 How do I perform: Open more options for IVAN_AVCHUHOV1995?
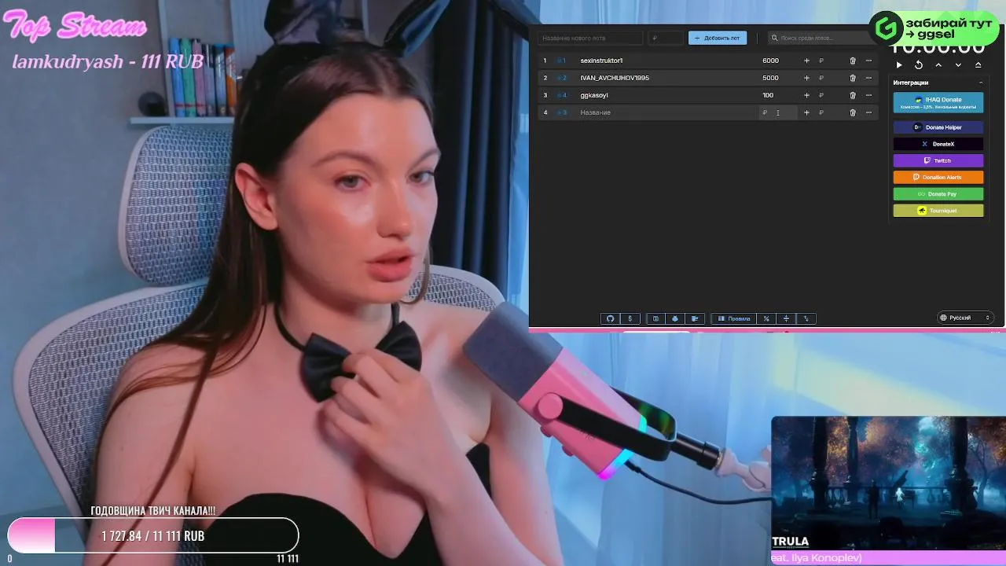click(868, 78)
